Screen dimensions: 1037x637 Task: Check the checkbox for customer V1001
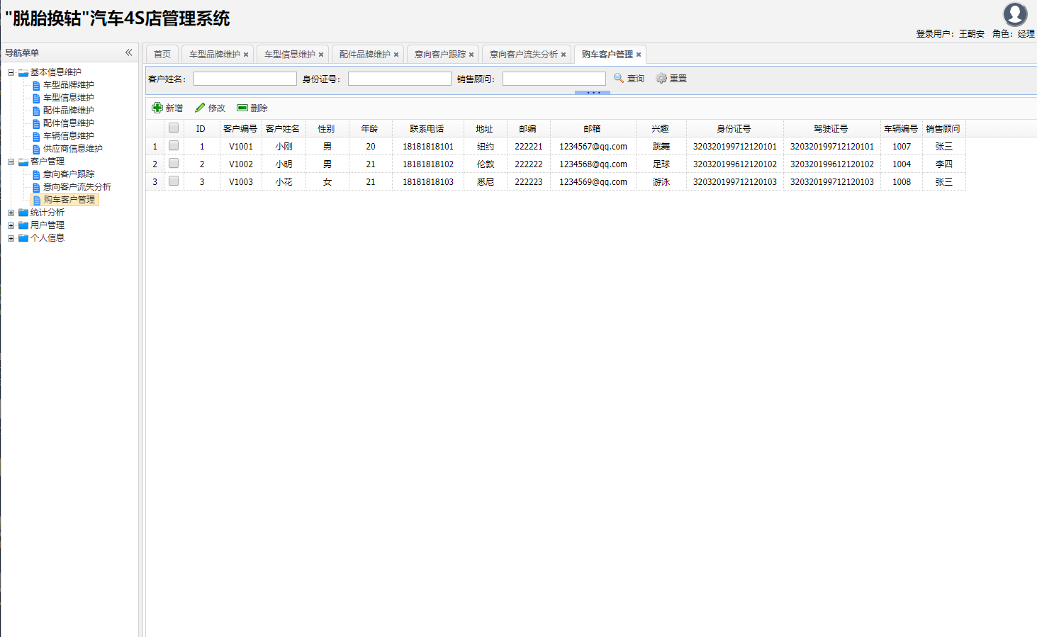174,146
